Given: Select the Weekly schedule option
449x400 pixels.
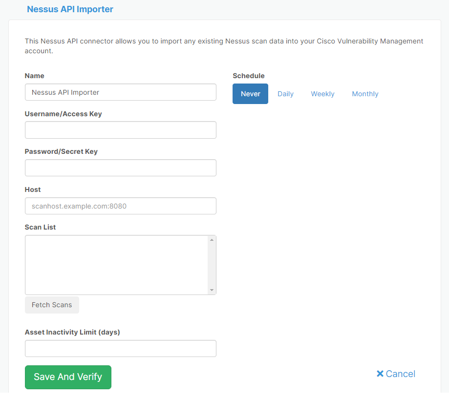Looking at the screenshot, I should (323, 94).
